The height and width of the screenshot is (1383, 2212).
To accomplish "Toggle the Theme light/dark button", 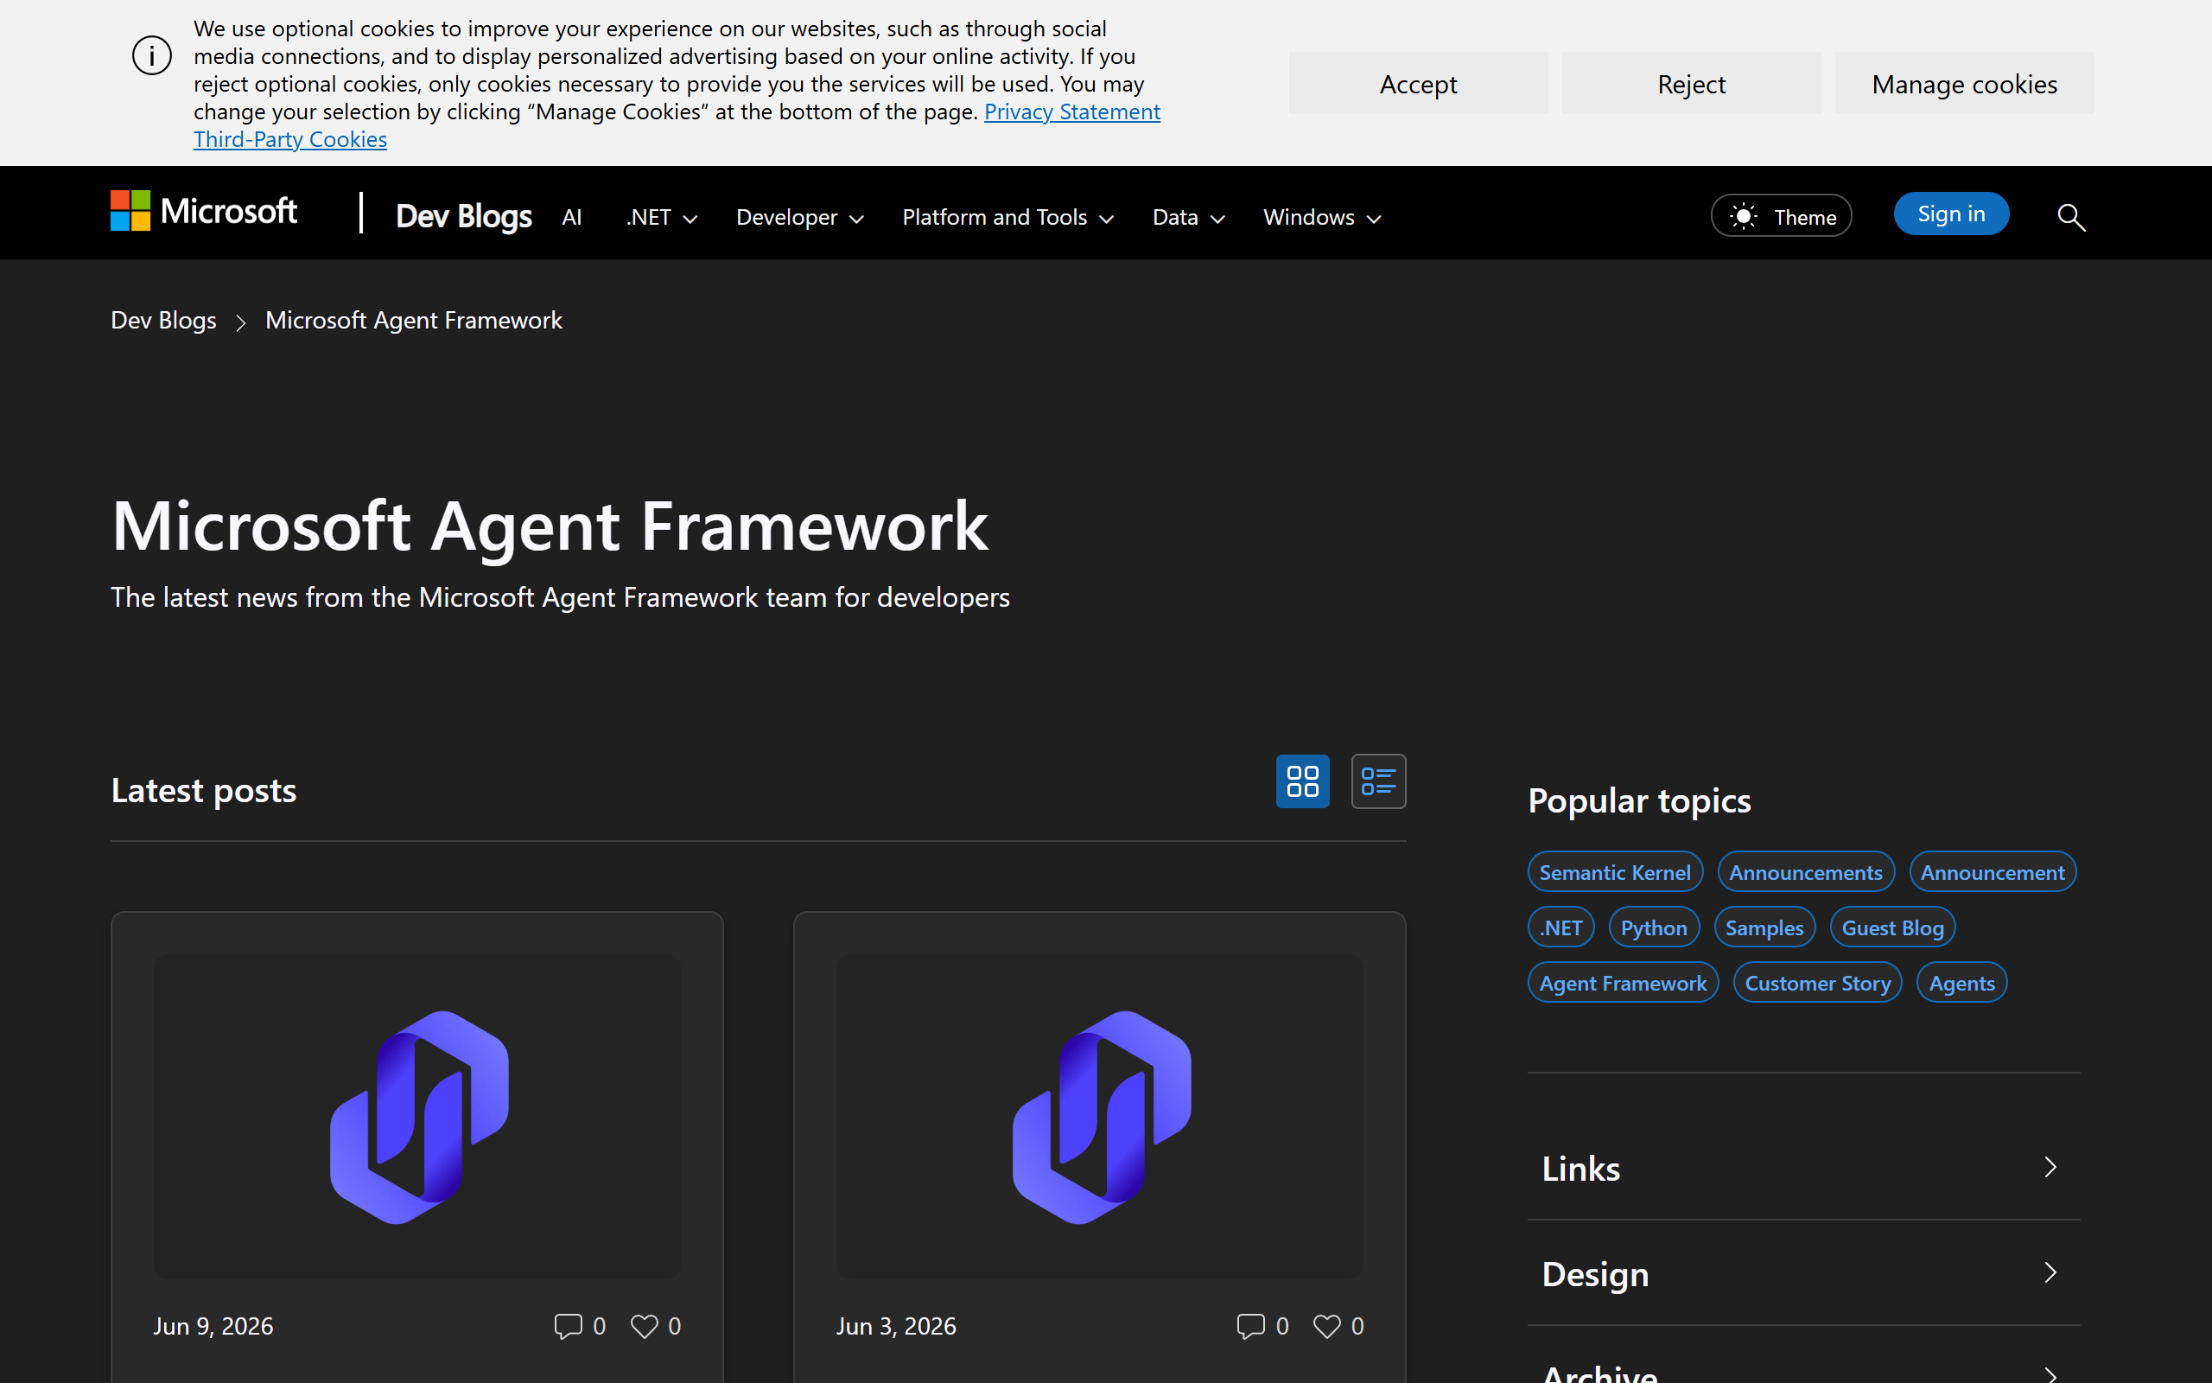I will click(1782, 216).
